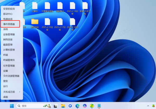The image size is (156, 109).
Task: Open 磁盘管理 from the menu
Action: 12,45
